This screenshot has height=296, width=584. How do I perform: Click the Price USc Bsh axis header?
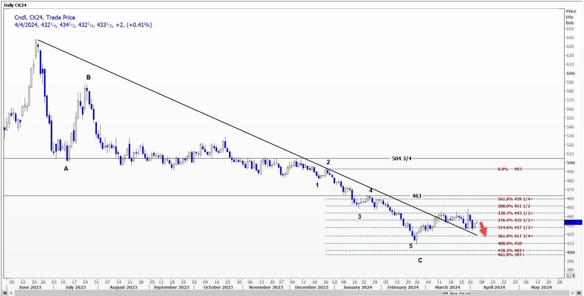point(571,17)
